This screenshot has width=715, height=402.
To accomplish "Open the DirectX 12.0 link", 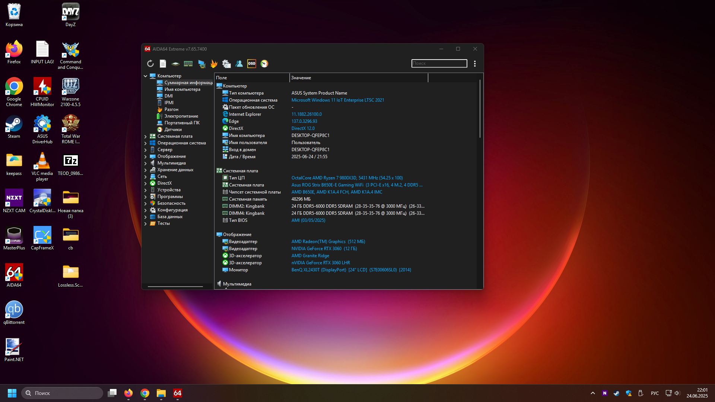I will (x=303, y=128).
